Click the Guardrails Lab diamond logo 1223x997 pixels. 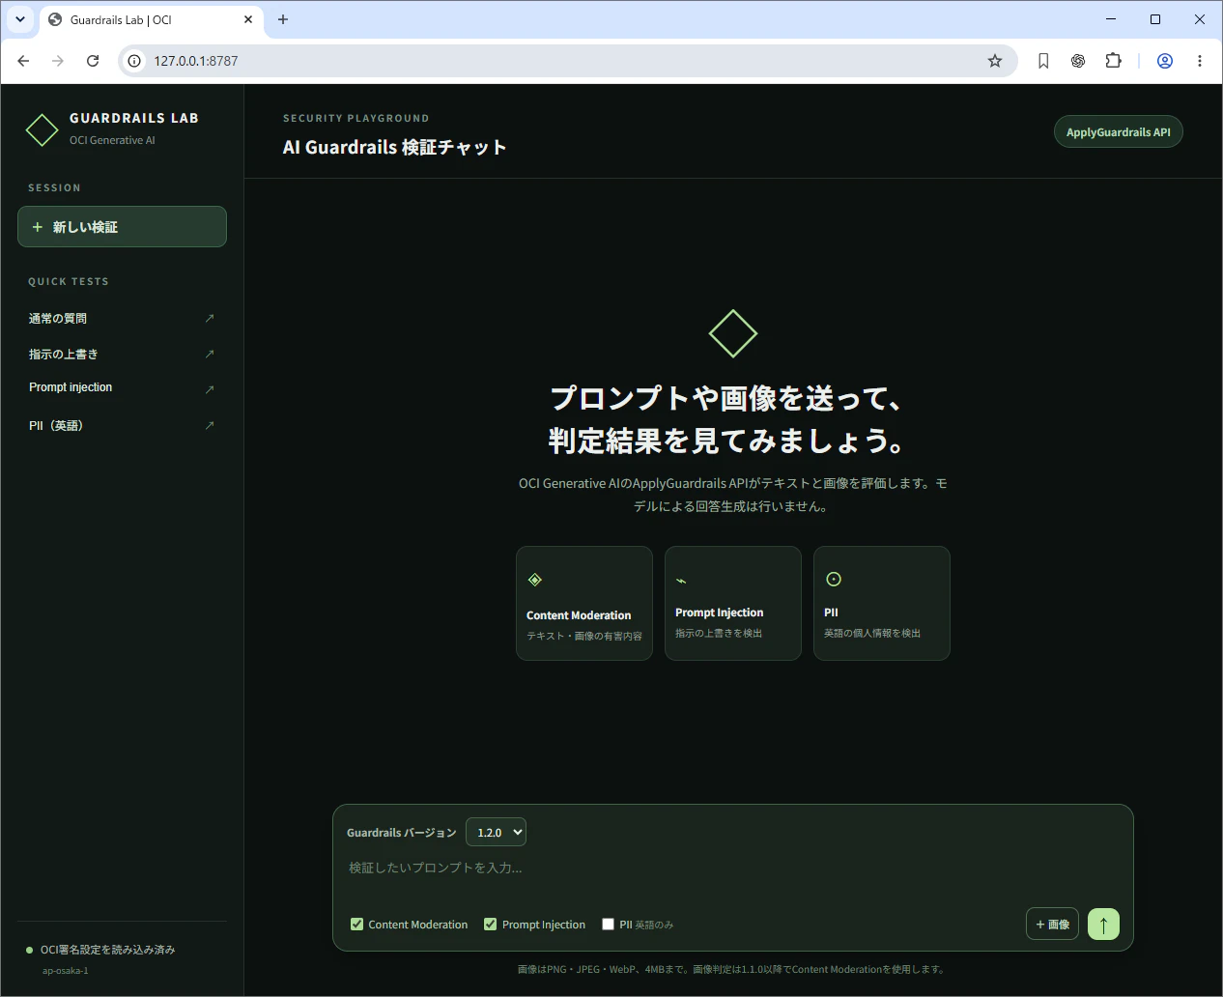(42, 129)
